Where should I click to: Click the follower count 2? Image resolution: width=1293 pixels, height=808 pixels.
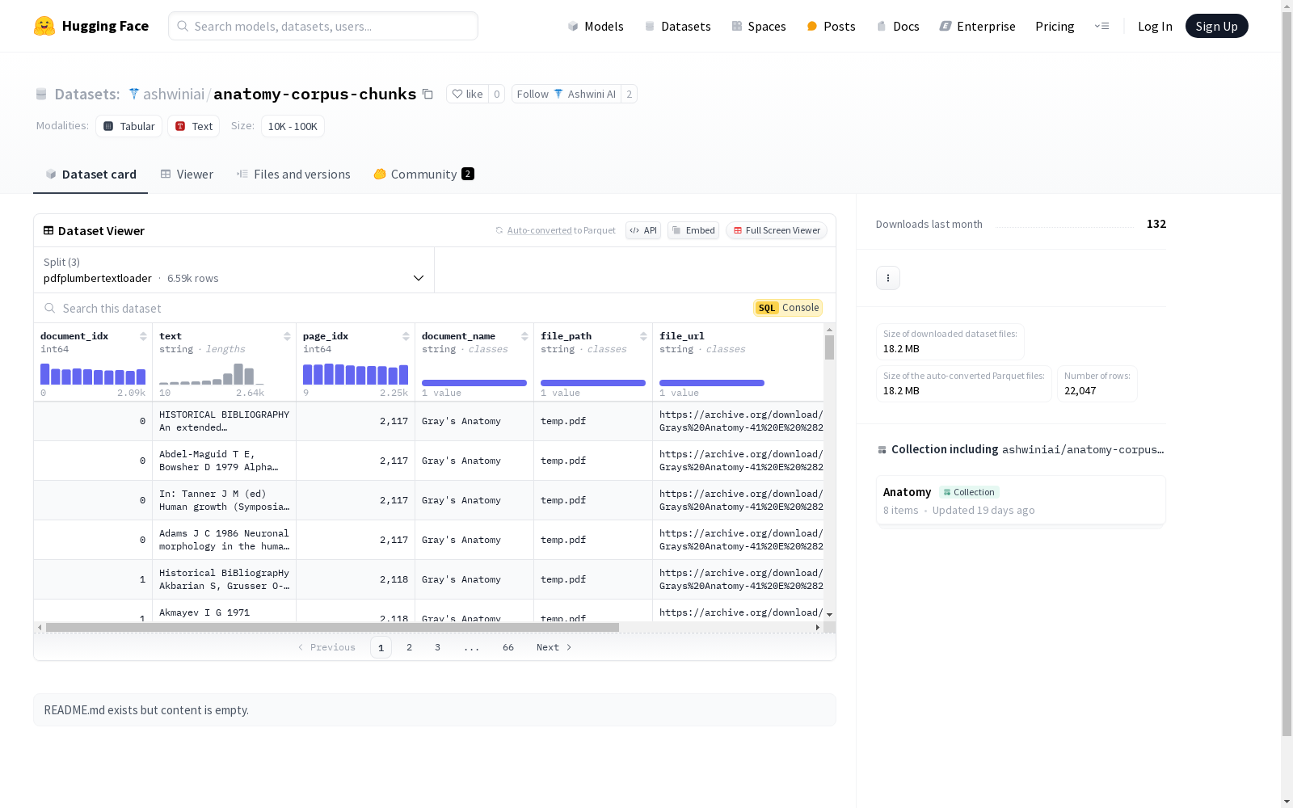tap(630, 94)
